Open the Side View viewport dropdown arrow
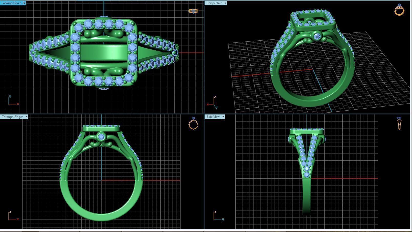The image size is (412, 232). [223, 117]
